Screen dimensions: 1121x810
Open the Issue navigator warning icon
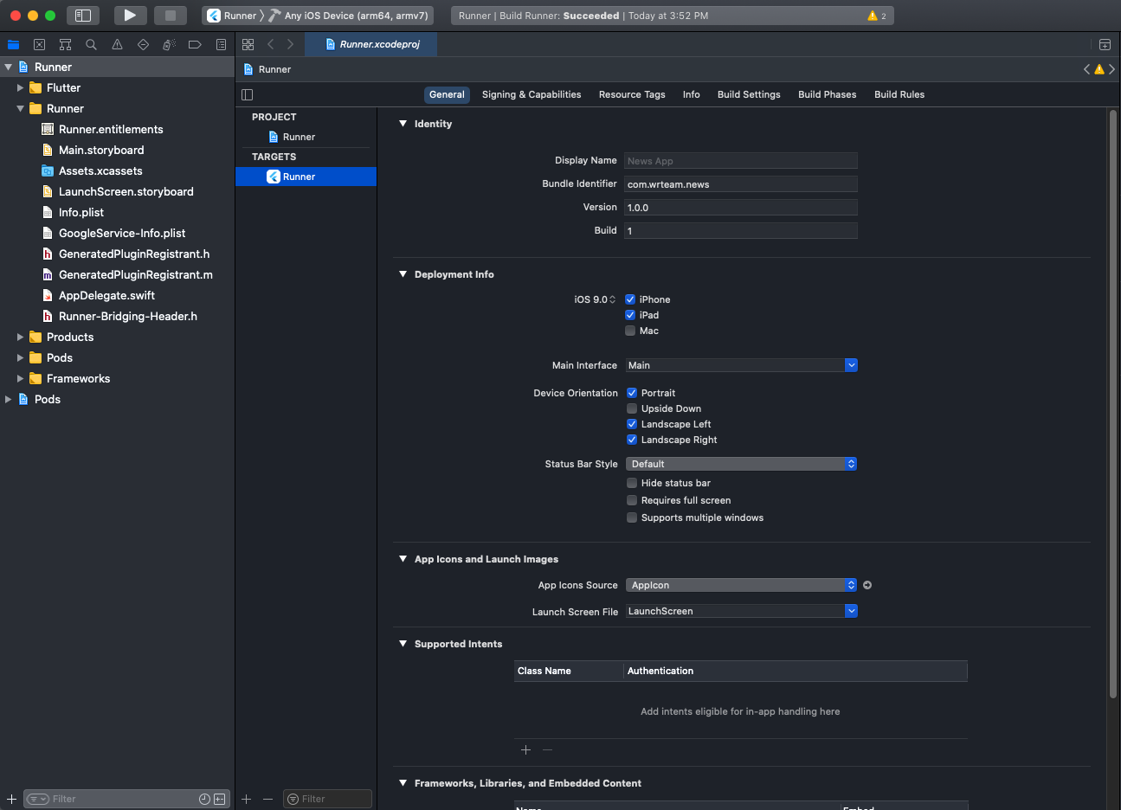point(117,45)
